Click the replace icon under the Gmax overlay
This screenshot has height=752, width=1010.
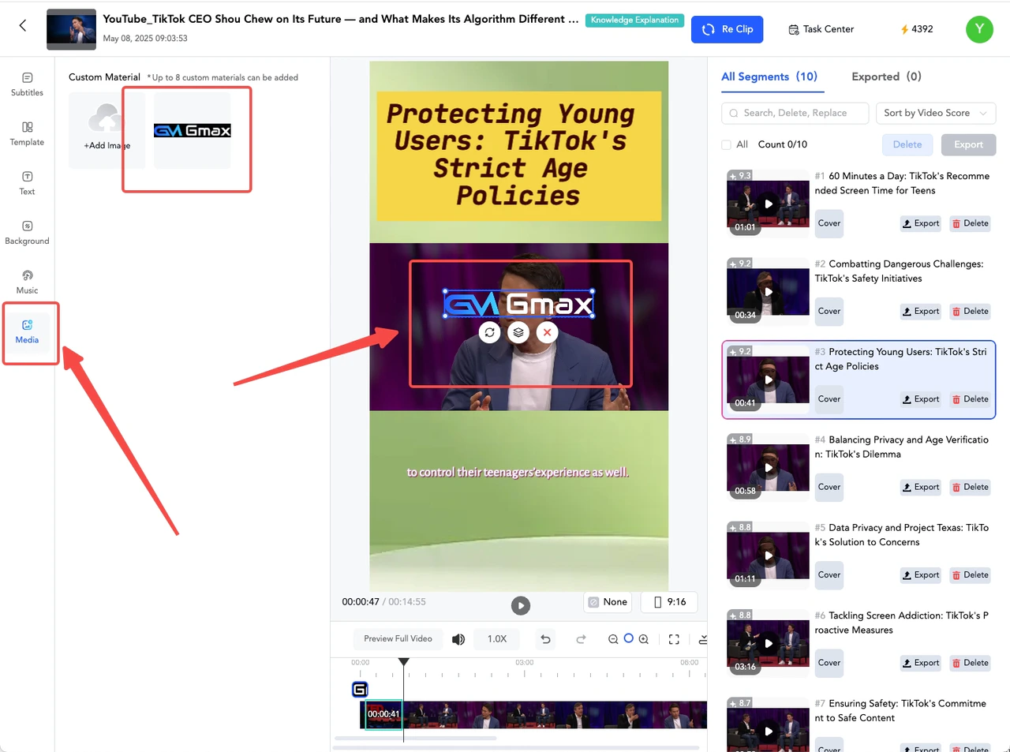490,332
